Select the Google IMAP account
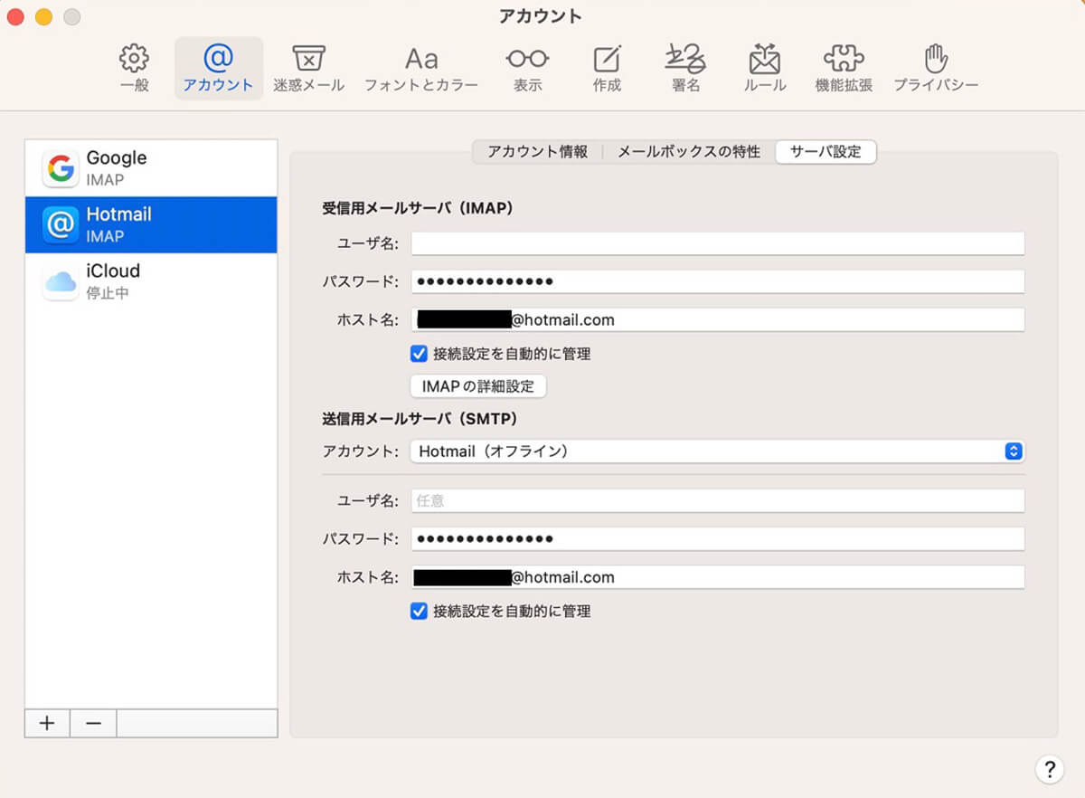 pos(151,168)
